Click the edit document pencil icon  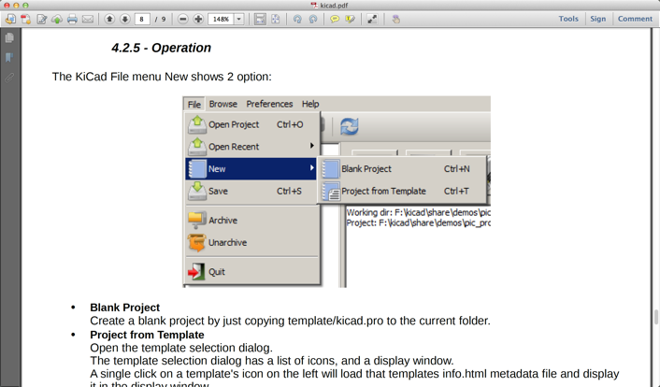(x=42, y=19)
